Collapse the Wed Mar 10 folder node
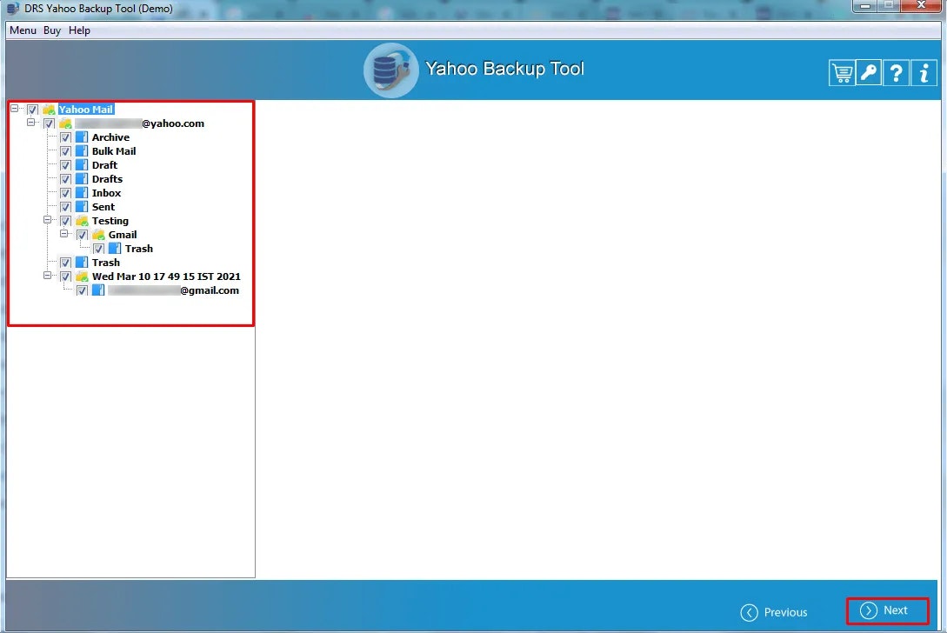 pyautogui.click(x=47, y=276)
